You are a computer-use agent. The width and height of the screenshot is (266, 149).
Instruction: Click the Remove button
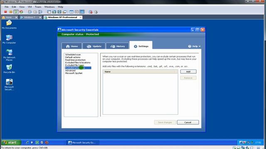[188, 78]
